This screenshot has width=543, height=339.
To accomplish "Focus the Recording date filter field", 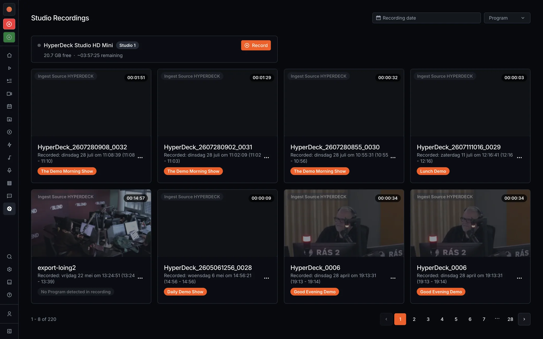I will (426, 18).
